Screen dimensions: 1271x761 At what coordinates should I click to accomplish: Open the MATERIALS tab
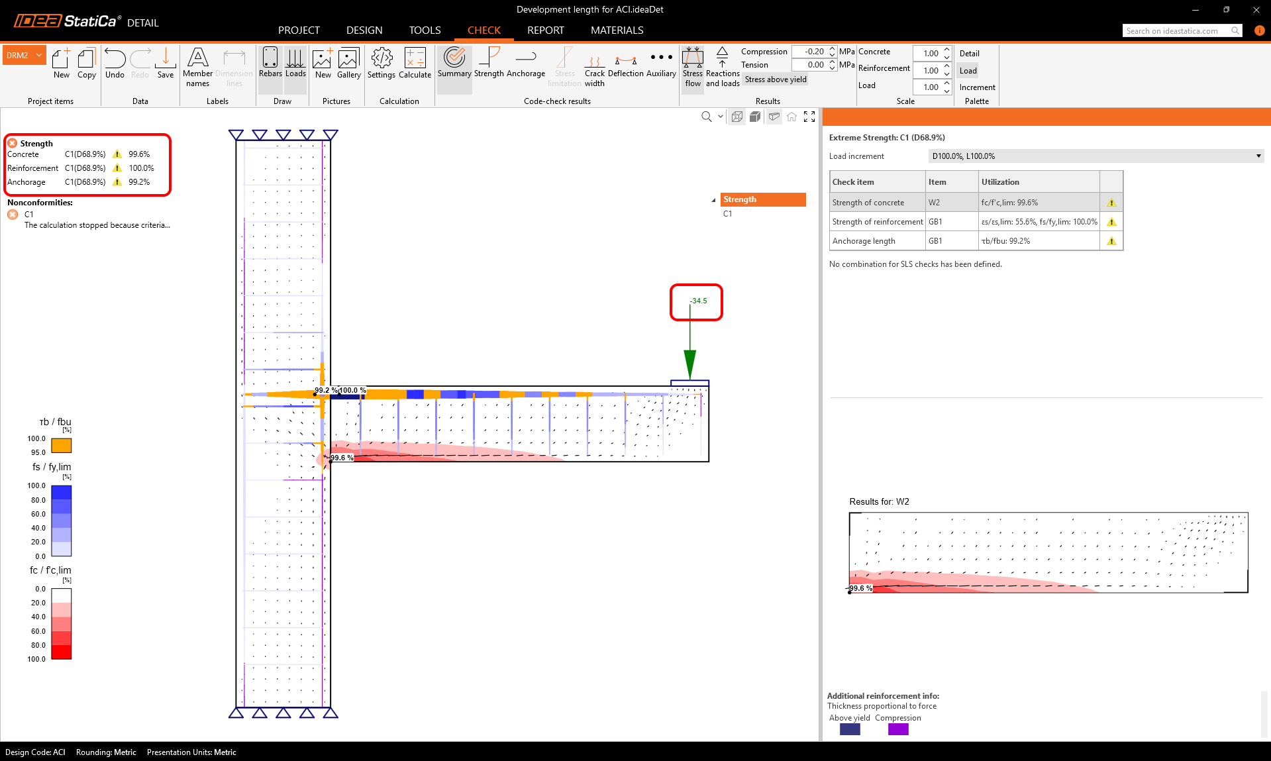tap(617, 30)
